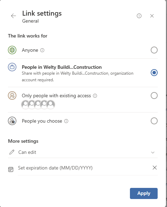The height and width of the screenshot is (207, 167).
Task: Open the info icon beside Link settings header
Action: tap(139, 16)
